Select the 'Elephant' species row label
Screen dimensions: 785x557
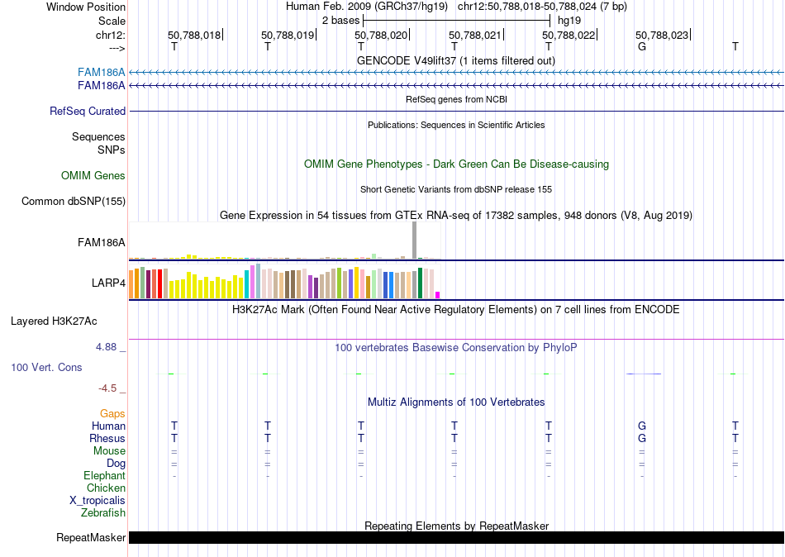point(104,475)
